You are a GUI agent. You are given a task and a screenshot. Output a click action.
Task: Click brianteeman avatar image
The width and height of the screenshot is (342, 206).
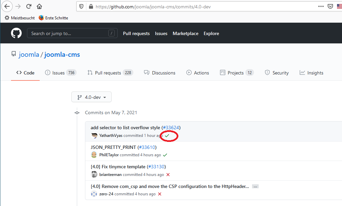coord(94,174)
